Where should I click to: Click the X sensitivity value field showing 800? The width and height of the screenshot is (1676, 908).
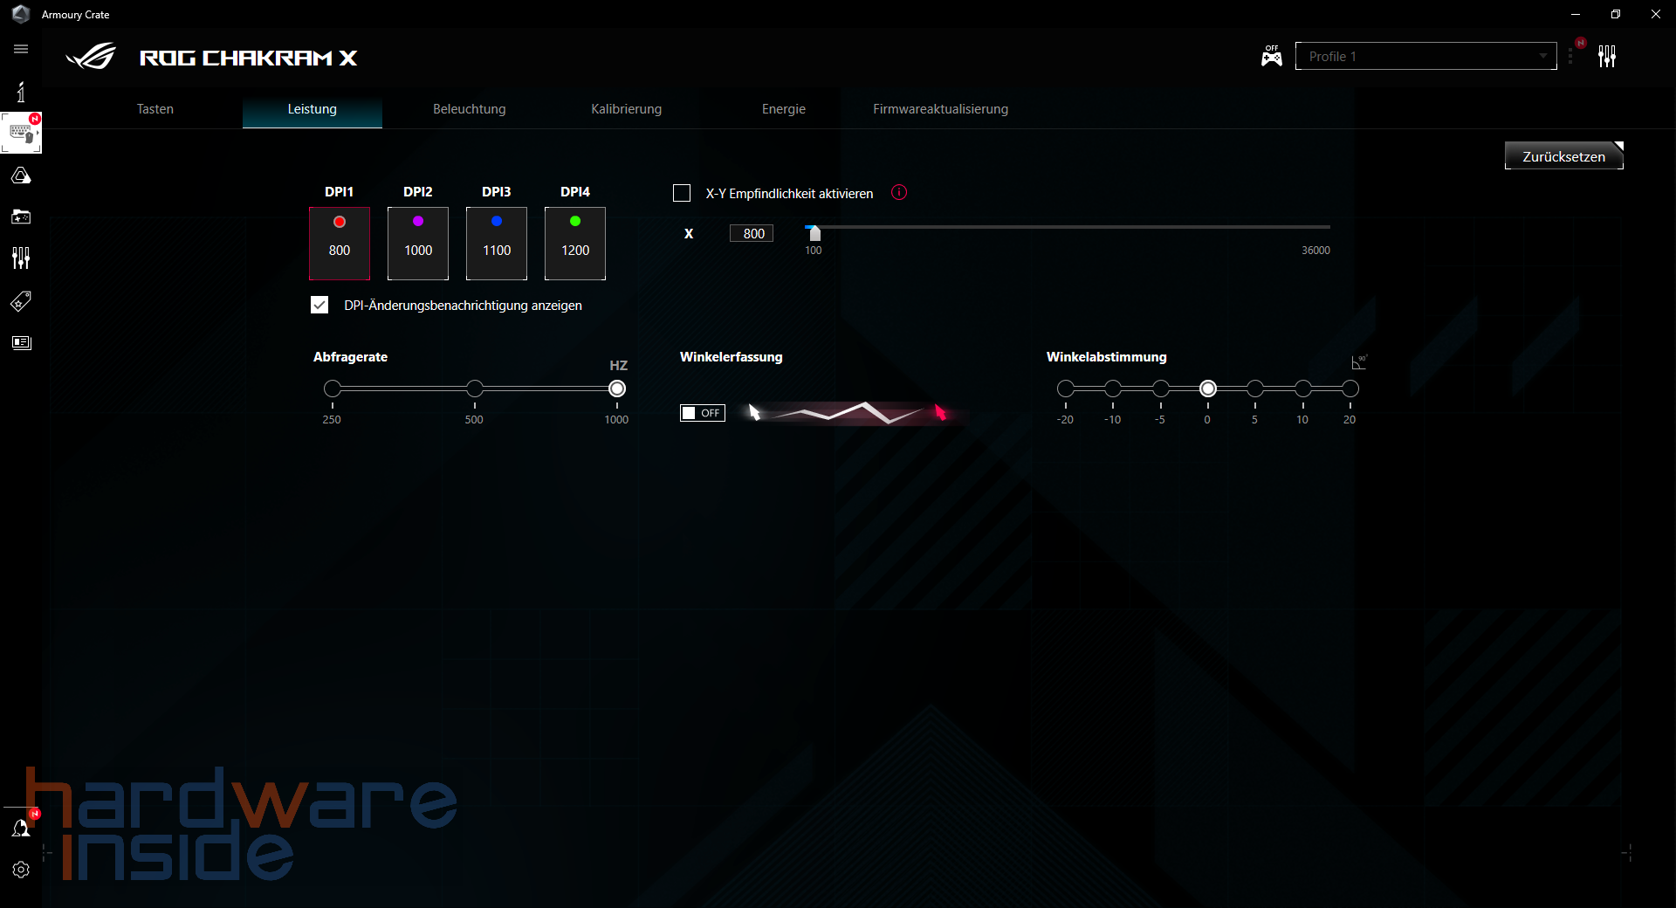[751, 233]
